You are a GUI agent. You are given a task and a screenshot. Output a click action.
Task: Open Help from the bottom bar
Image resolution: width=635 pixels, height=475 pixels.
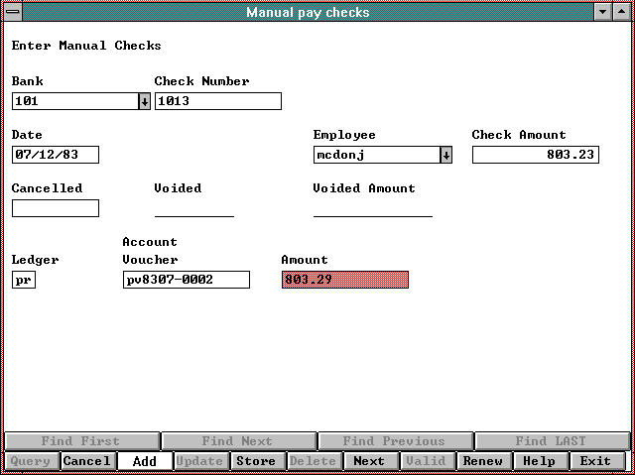click(x=539, y=461)
